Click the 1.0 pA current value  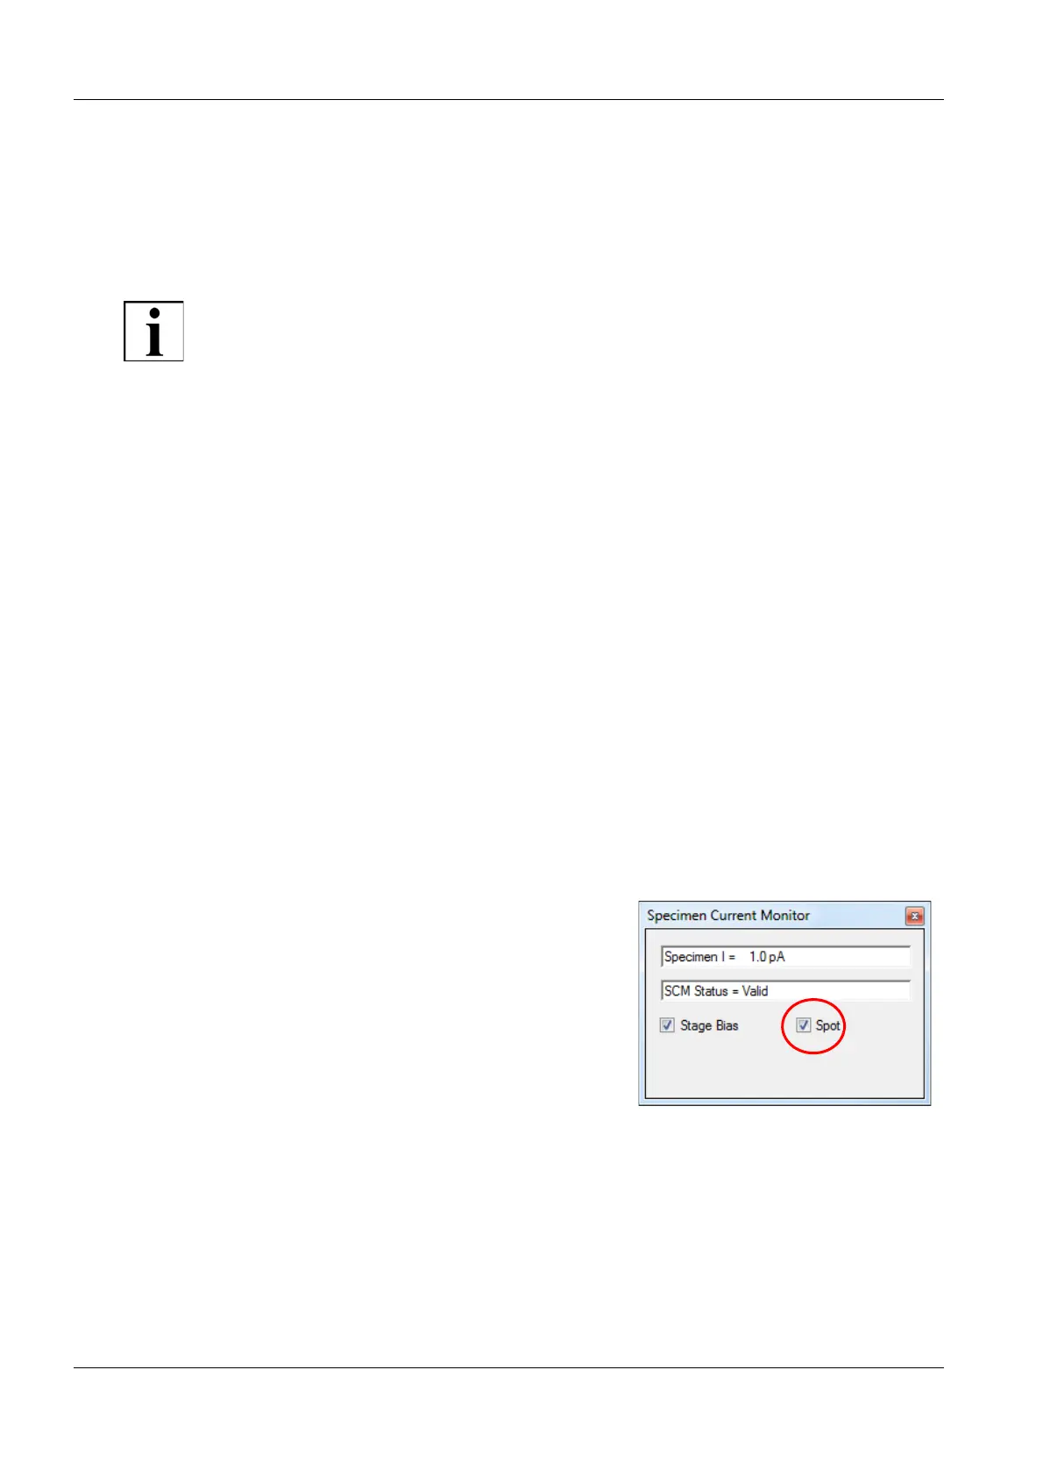[767, 957]
